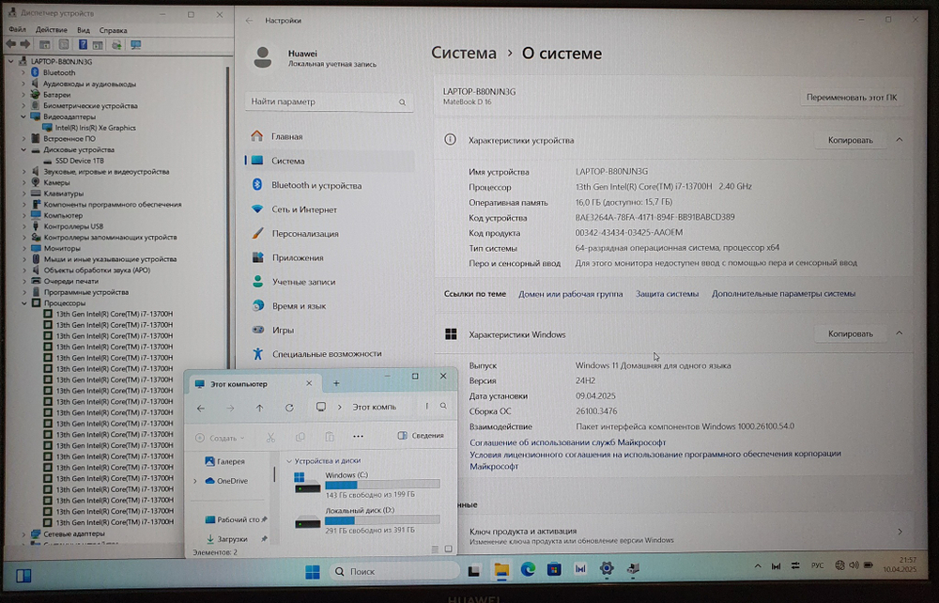Viewport: 939px width, 603px height.
Task: Open Device Manager help via question mark icon
Action: tap(83, 44)
